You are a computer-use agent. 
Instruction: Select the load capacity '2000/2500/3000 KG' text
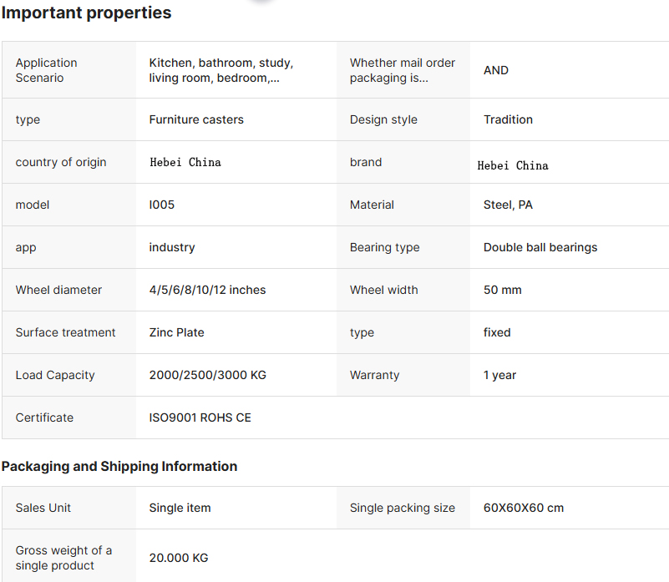(207, 375)
